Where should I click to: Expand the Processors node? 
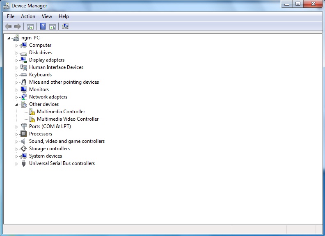coord(16,134)
